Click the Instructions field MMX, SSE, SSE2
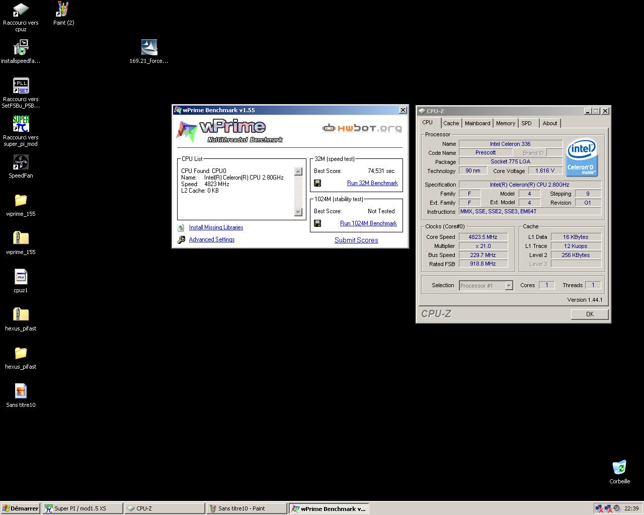This screenshot has height=515, width=644. click(x=530, y=211)
